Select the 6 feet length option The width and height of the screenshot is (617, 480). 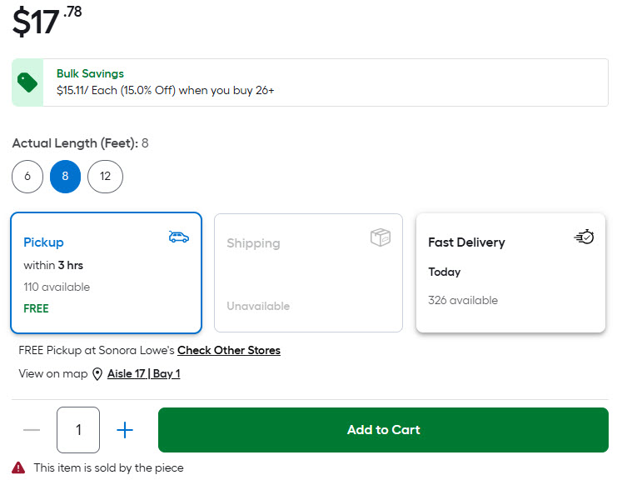pyautogui.click(x=27, y=177)
